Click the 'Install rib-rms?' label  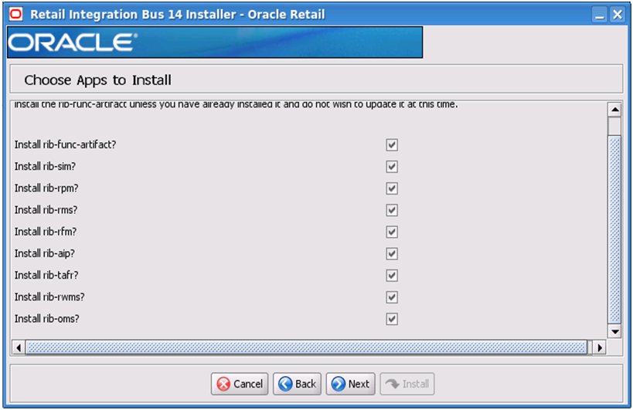click(x=46, y=210)
